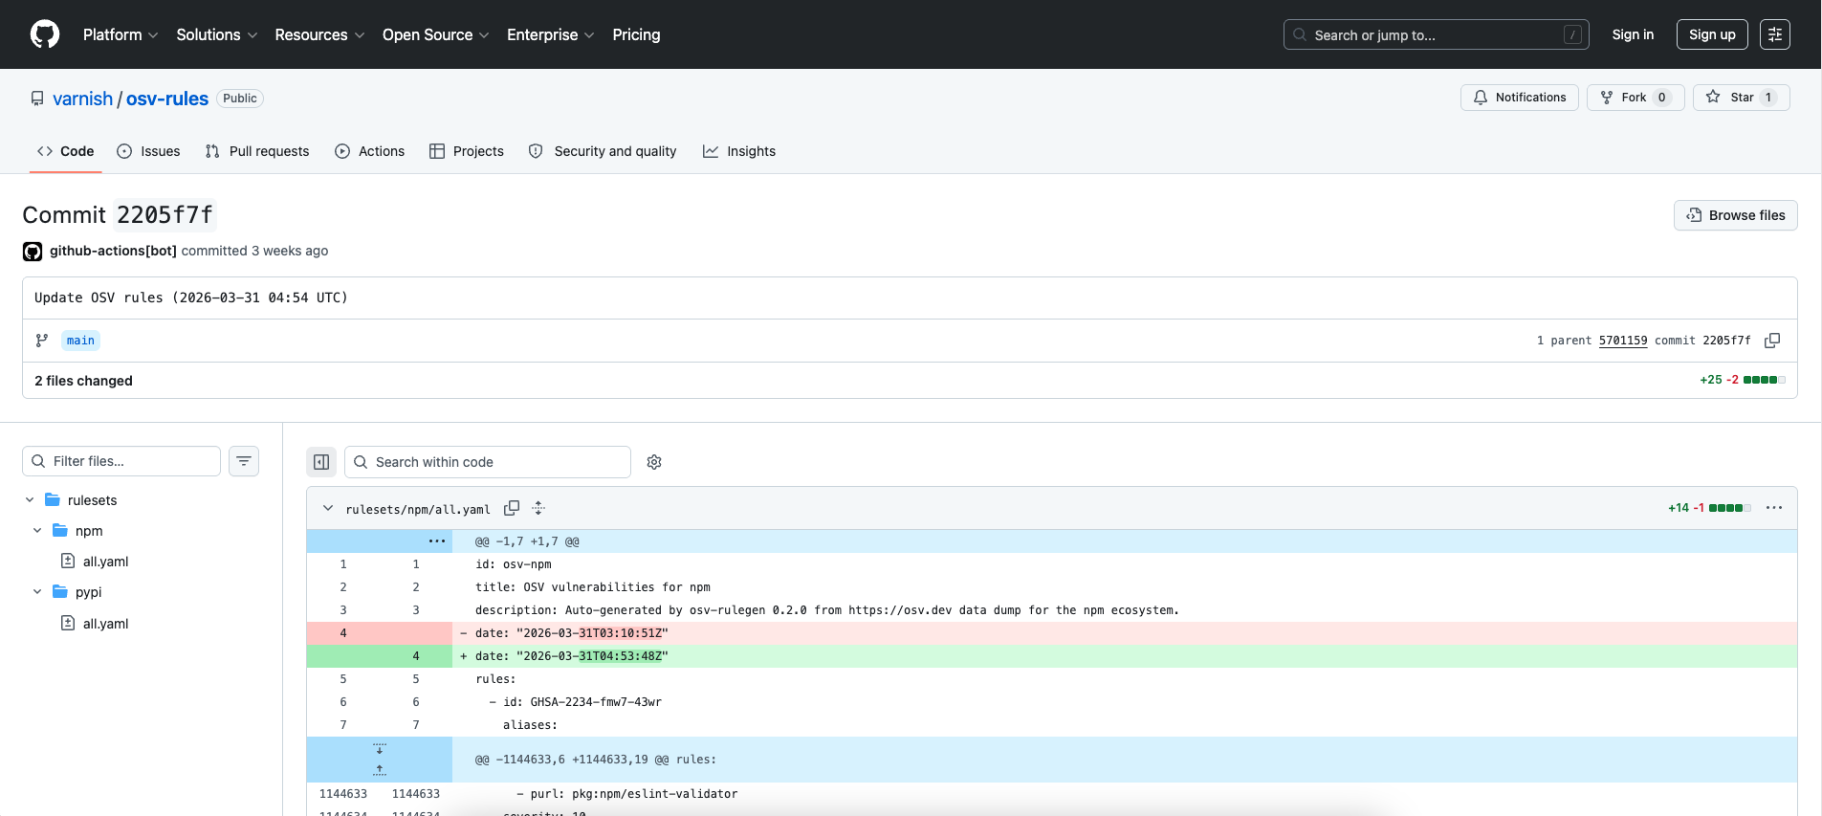
Task: Expand the hidden lines downward in the diff
Action: (x=380, y=749)
